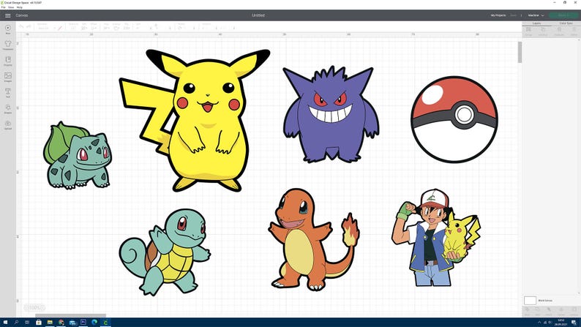Click the Slice icon at panel bottom
Viewport: 581px width, 327px height.
tap(528, 311)
